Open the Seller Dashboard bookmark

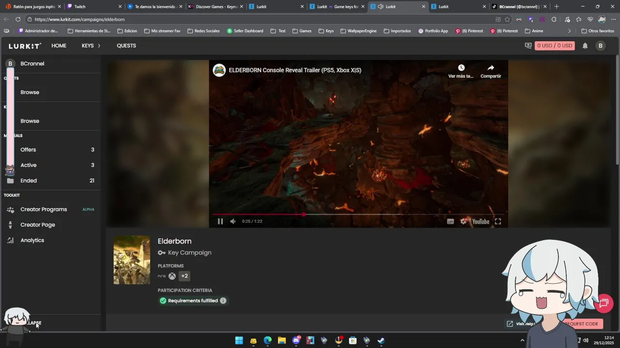(x=245, y=31)
